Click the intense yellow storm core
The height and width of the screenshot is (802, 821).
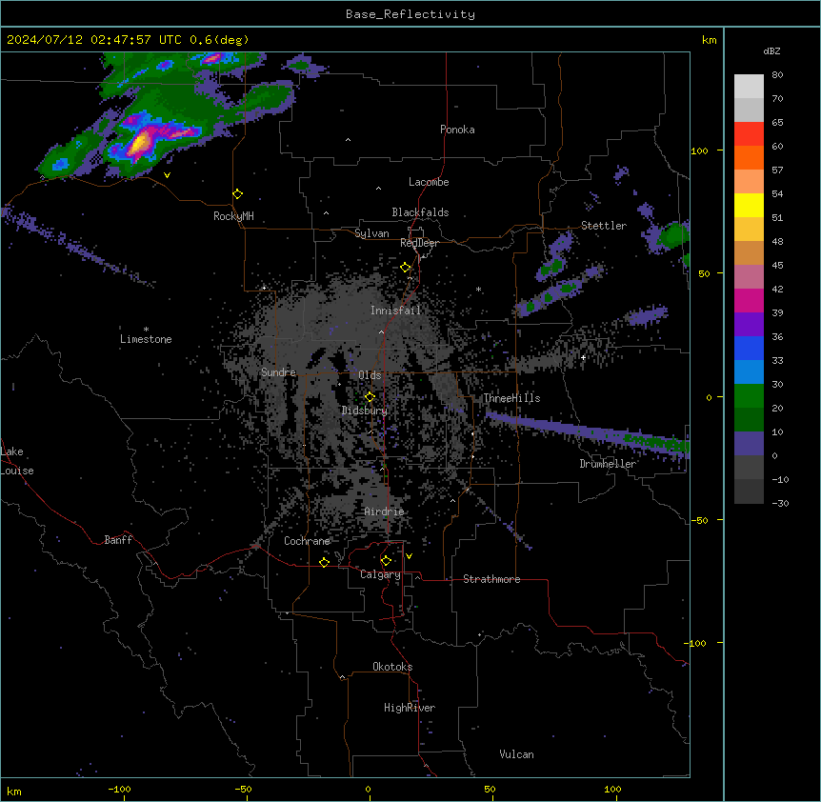[x=141, y=142]
